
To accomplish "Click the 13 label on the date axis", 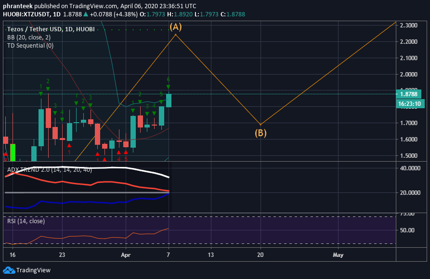I will point(210,255).
